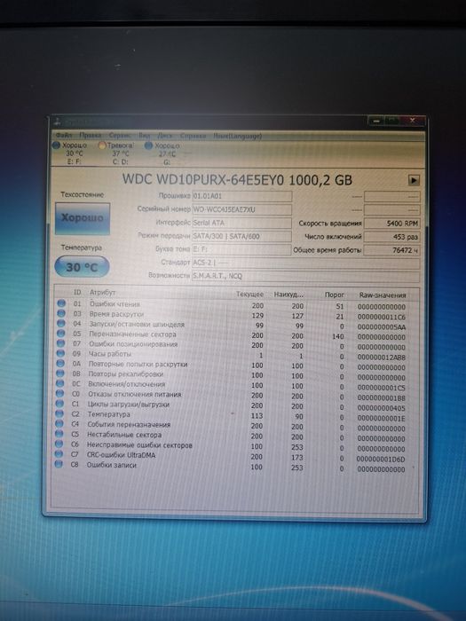Select the Ошибки записи attribute name
466x621 pixels.
pyautogui.click(x=111, y=465)
